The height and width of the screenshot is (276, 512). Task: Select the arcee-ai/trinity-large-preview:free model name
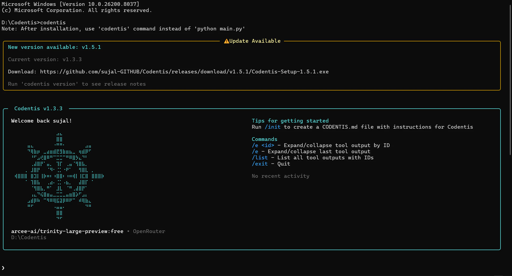pyautogui.click(x=67, y=231)
